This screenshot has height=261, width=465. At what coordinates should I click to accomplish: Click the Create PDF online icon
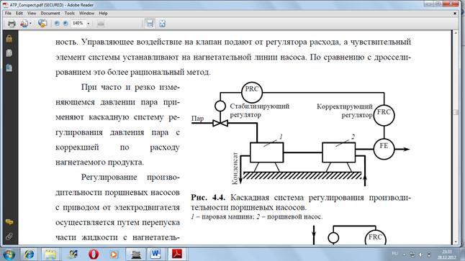(x=24, y=24)
